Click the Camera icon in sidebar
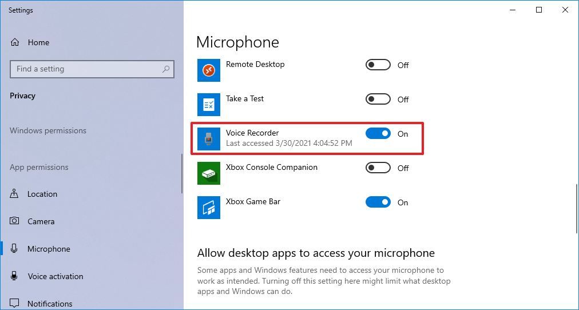 coord(14,221)
